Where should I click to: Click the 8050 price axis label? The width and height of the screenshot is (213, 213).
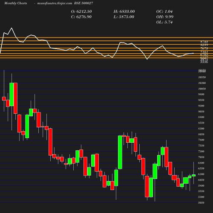pyautogui.click(x=201, y=134)
